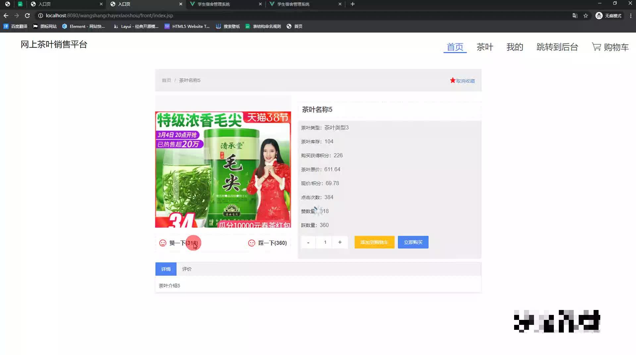Click the 毛尖 tea product image
636x355 pixels.
pos(223,170)
